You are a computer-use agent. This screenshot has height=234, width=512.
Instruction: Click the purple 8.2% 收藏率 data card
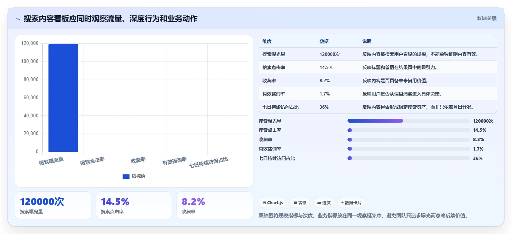pyautogui.click(x=215, y=205)
